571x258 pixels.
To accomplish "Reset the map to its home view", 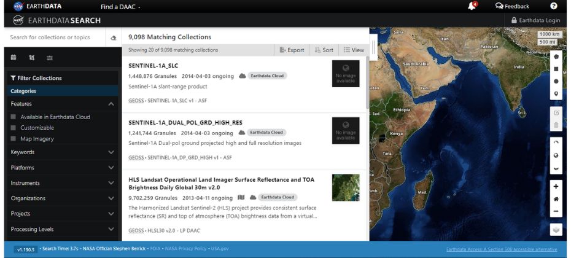I will click(556, 199).
